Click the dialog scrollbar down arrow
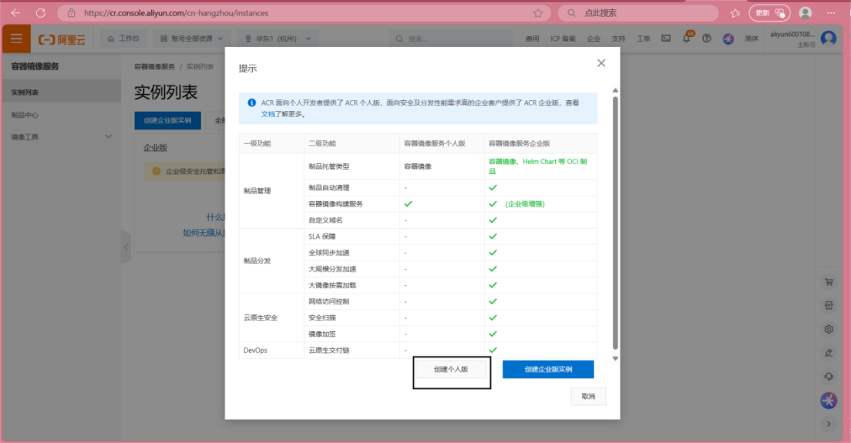This screenshot has height=443, width=851. [615, 358]
